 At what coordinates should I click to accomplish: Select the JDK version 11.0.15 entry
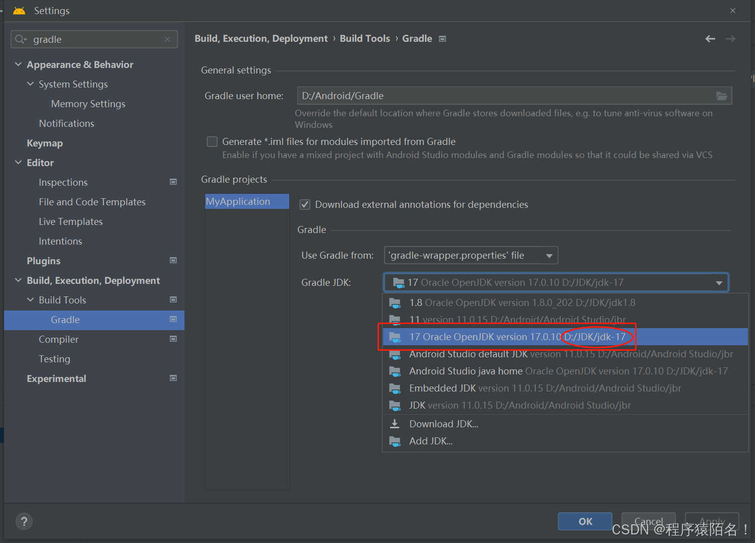[565, 405]
